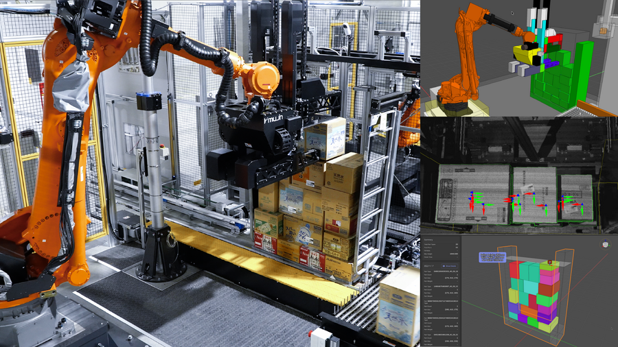The image size is (618, 347).
Task: Select the light cyan box in stack center
Action: (x=531, y=287)
